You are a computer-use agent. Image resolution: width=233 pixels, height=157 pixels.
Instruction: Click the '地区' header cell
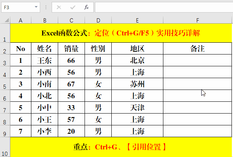pos(137,48)
